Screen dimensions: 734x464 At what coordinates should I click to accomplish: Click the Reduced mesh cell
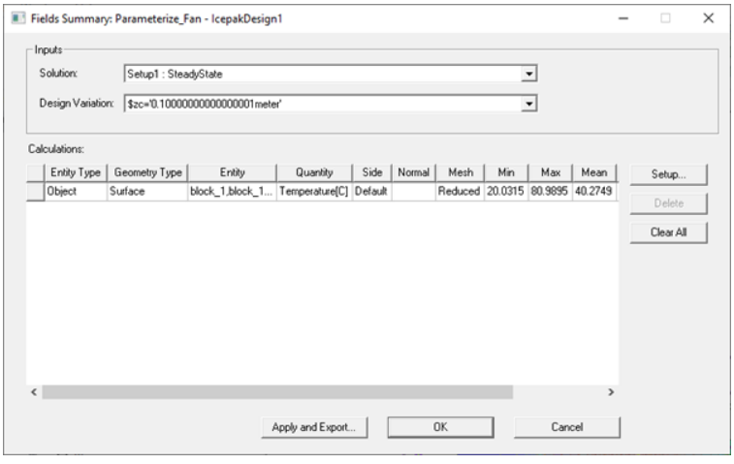pos(460,192)
